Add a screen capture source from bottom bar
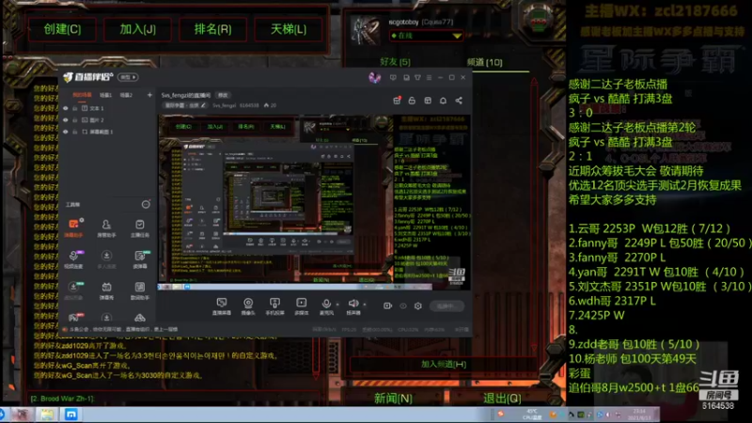 click(222, 306)
